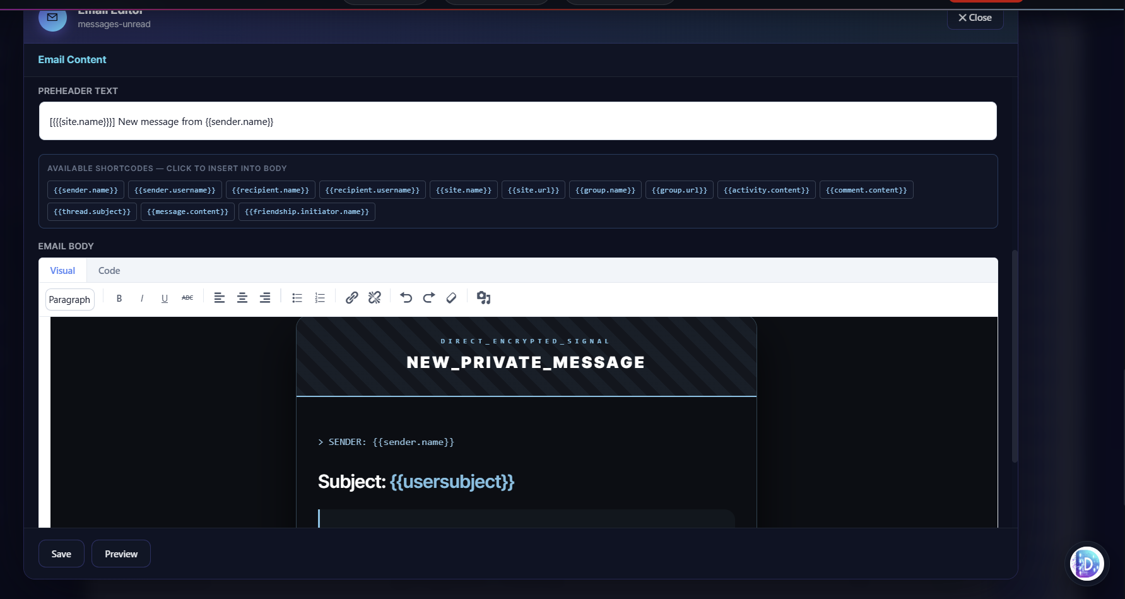Switch to the Visual tab
This screenshot has height=599, width=1125.
61,270
